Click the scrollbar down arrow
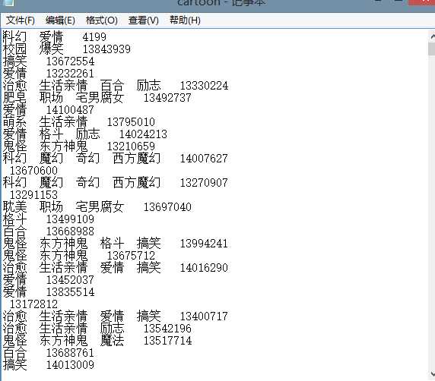The height and width of the screenshot is (381, 435). tap(432, 374)
